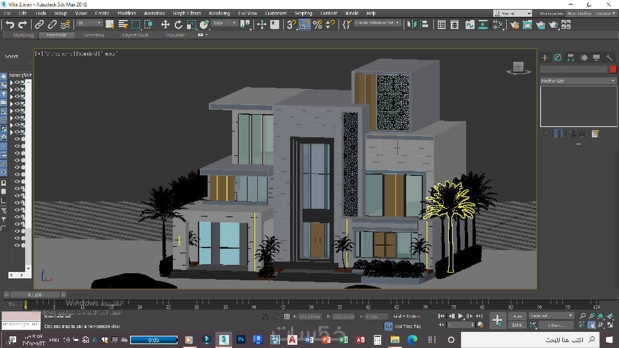The image size is (619, 348).
Task: Toggle the Spinner Snap button
Action: click(330, 24)
